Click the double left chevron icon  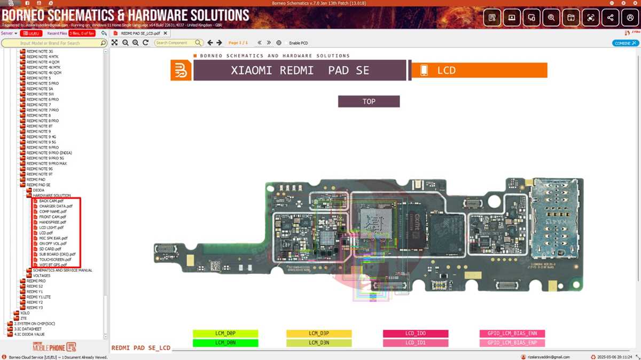[x=260, y=43]
